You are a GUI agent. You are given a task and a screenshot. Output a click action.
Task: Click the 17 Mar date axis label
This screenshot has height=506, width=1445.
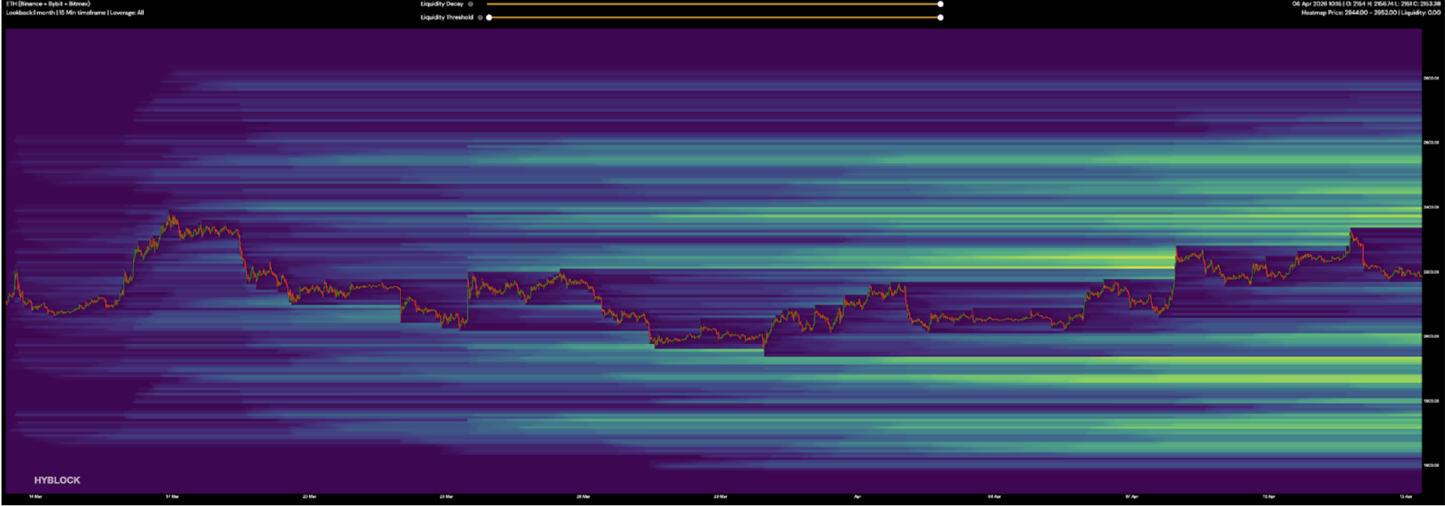172,497
